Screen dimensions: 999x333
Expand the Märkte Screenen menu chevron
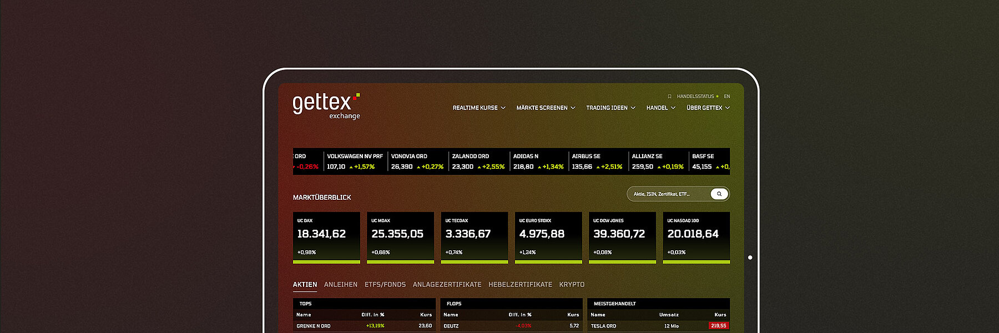(x=573, y=108)
